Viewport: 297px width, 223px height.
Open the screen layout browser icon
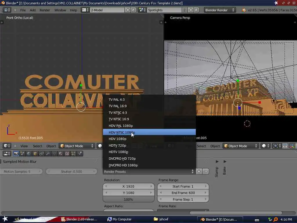tap(85, 10)
